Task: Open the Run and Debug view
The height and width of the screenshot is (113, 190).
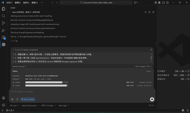Action: pos(4,30)
